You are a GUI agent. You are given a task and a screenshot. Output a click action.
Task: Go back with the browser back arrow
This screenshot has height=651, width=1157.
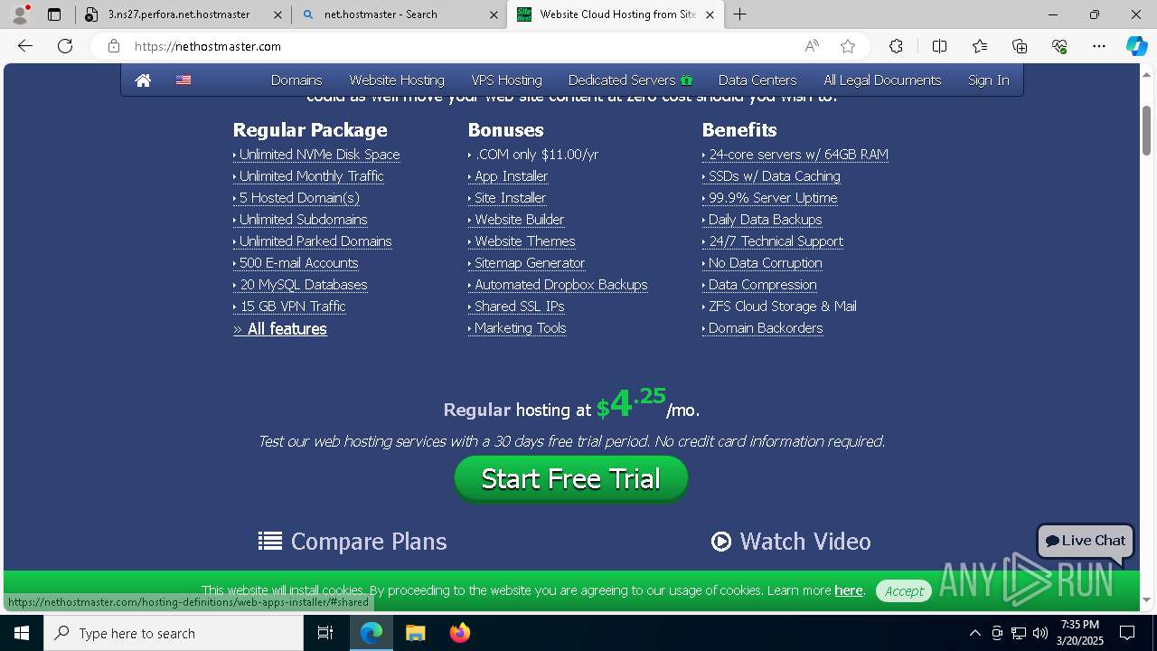25,46
